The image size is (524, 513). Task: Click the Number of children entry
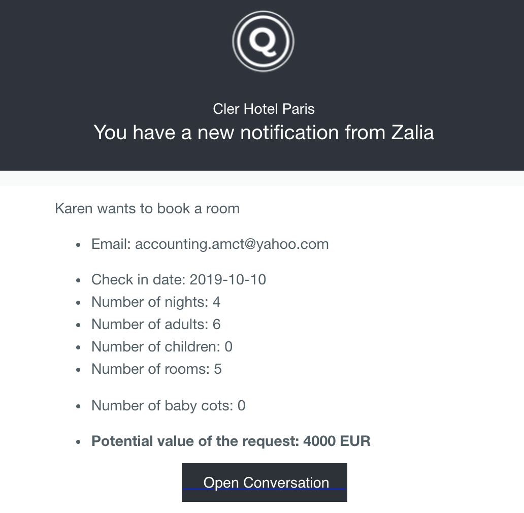click(x=161, y=347)
